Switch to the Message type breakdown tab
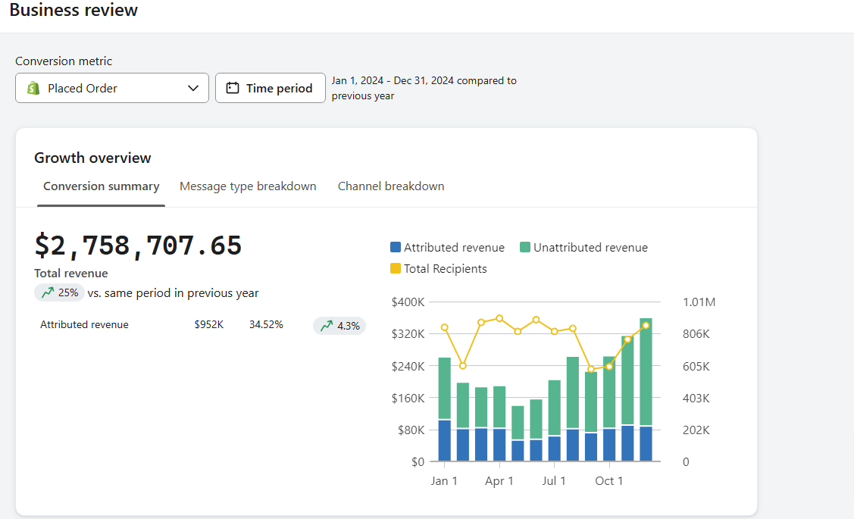This screenshot has height=519, width=854. point(248,186)
